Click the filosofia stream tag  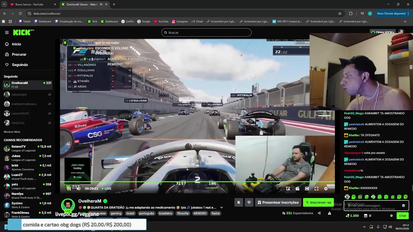point(183,213)
